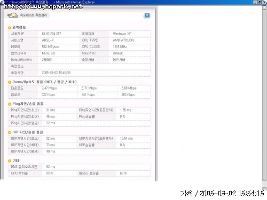Select the UDP standard deviation 10.54 ms
The image size is (267, 200).
pos(127,138)
